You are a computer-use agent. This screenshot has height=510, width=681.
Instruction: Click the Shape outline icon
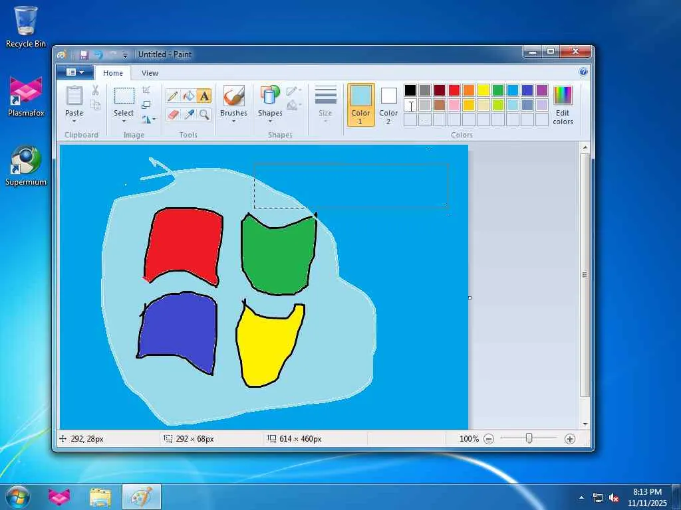292,90
